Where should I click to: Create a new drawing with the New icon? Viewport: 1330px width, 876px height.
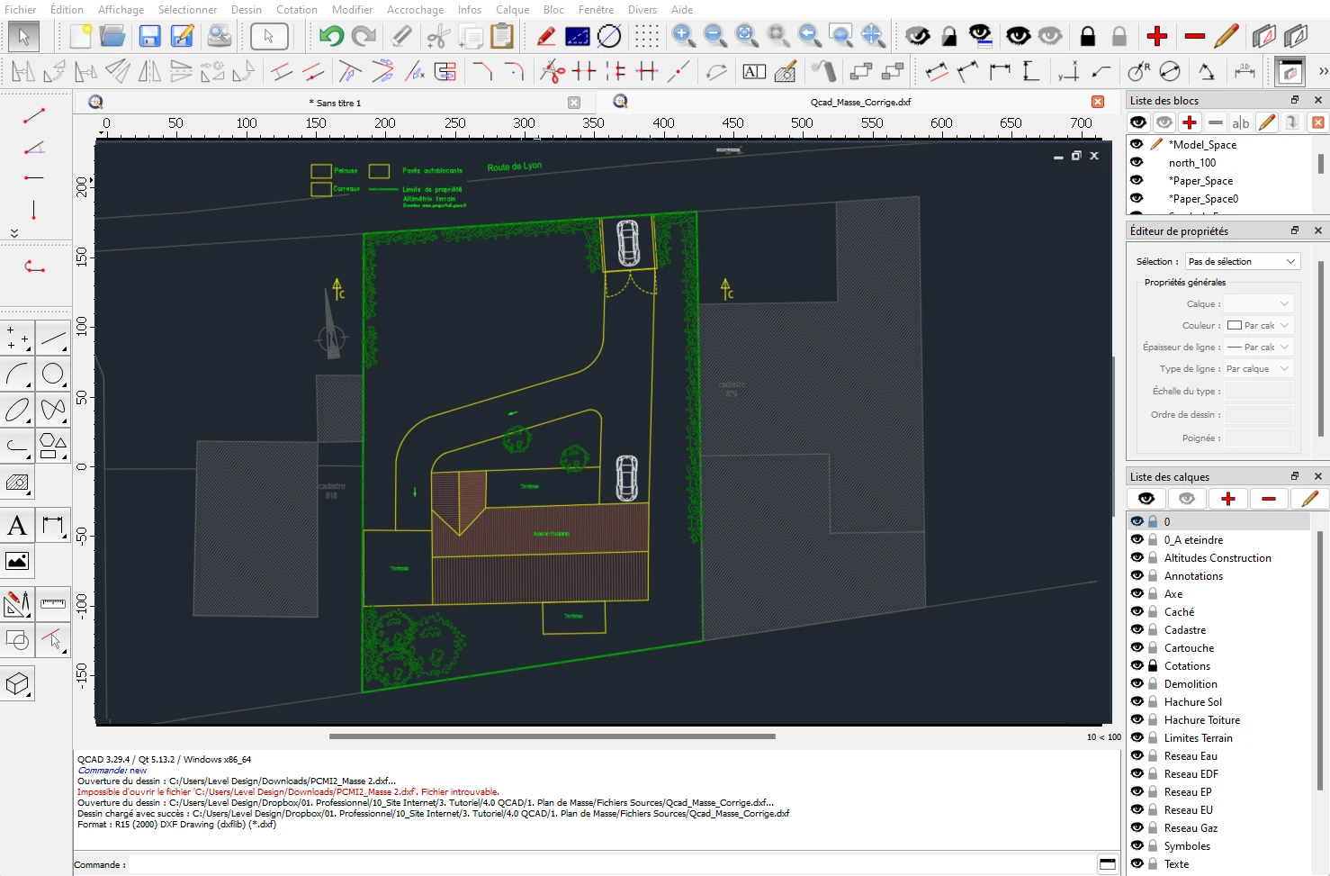point(81,36)
